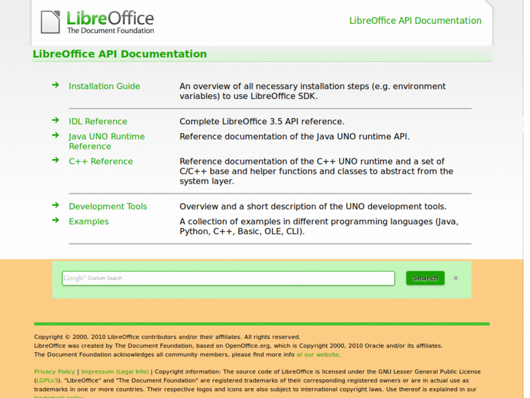Click the arrow beside Installation Guide
Screen dimensions: 530x398
(56, 85)
